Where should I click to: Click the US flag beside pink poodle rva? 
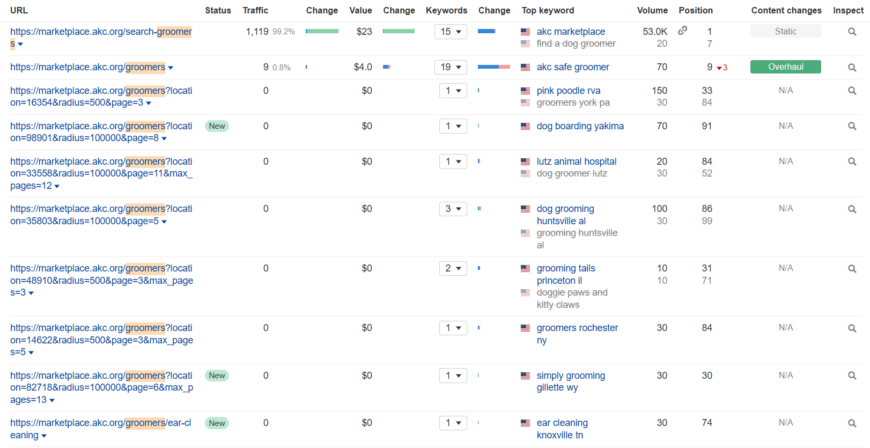click(526, 91)
